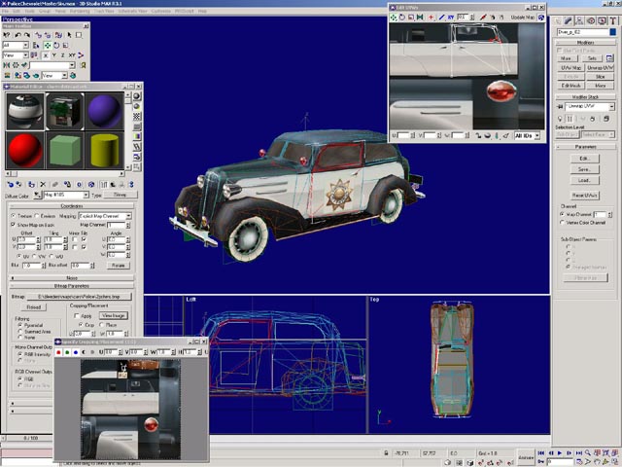Click the Reset UVWs button
This screenshot has width=622, height=467.
click(x=583, y=195)
